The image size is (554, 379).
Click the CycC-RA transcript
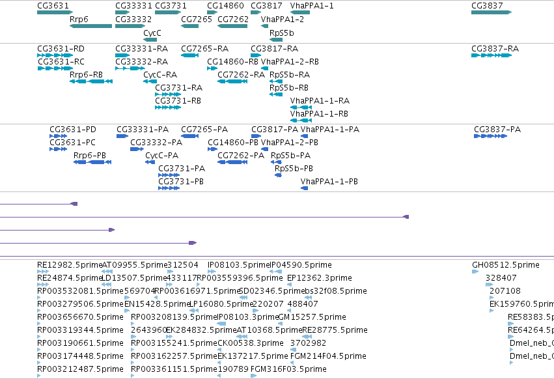coord(150,81)
